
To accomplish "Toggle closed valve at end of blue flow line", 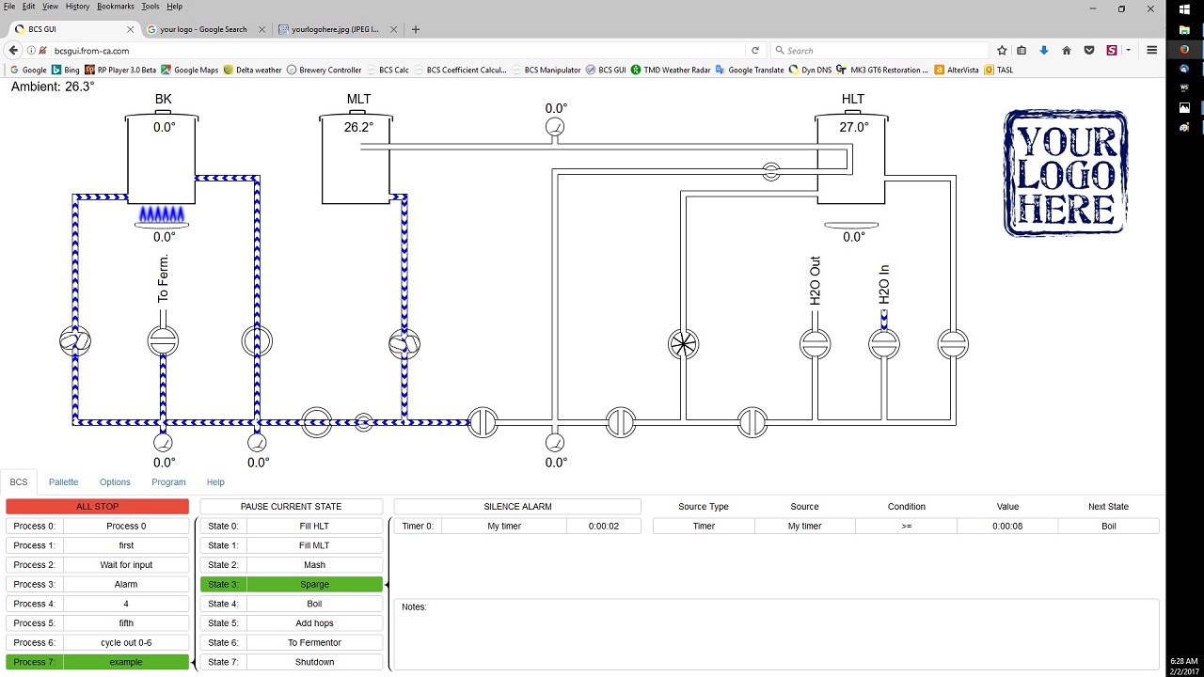I will pos(482,422).
